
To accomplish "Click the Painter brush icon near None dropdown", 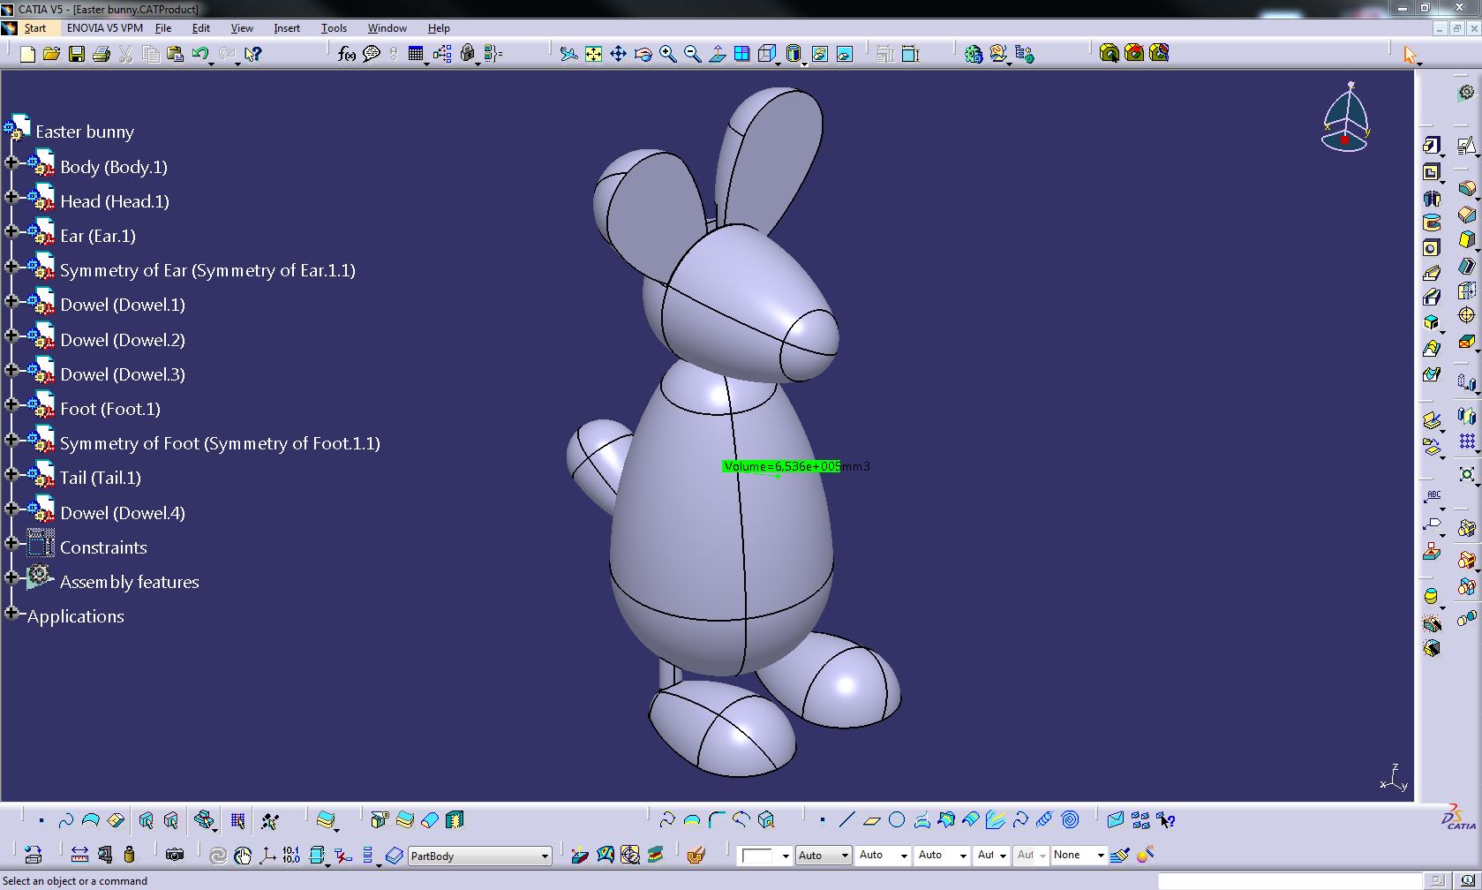I will (1120, 854).
